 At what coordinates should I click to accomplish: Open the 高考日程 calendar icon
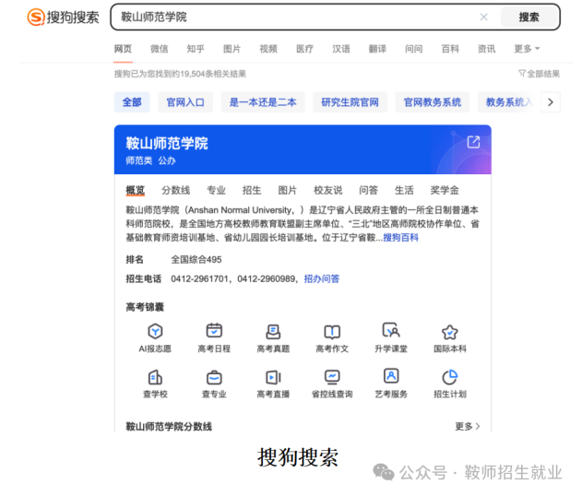tap(214, 332)
